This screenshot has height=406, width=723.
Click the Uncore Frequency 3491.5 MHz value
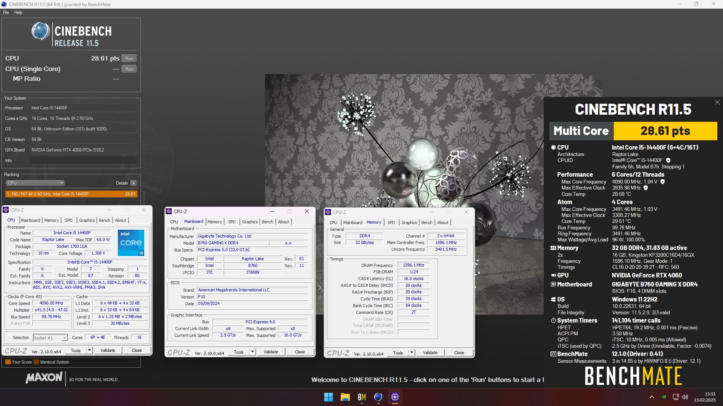click(446, 249)
